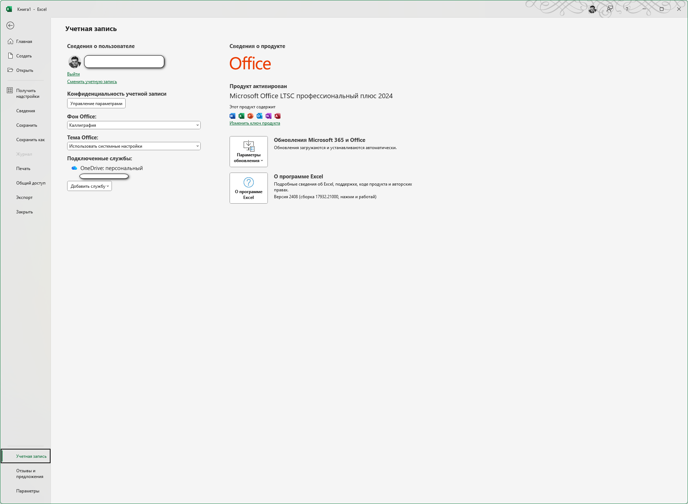Viewport: 688px width, 504px height.
Task: Click the О программе Excel button
Action: pyautogui.click(x=249, y=188)
